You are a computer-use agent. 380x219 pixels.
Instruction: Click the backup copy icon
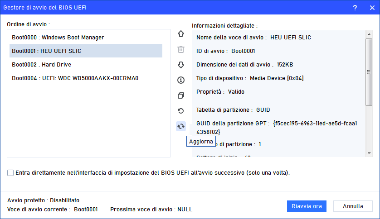[x=181, y=95]
